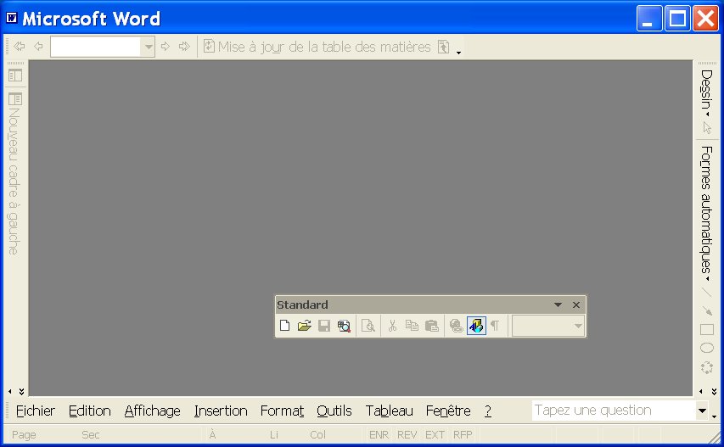Click Sec text in status bar
Screen dimensions: 724x447
click(x=91, y=434)
